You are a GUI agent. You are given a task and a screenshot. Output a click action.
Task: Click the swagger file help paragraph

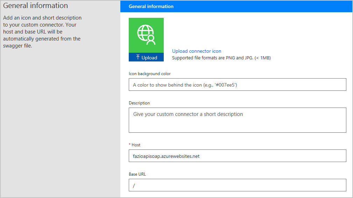point(42,32)
